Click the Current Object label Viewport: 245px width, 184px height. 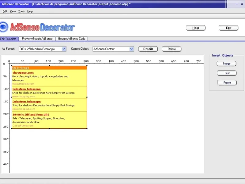[x=80, y=49]
